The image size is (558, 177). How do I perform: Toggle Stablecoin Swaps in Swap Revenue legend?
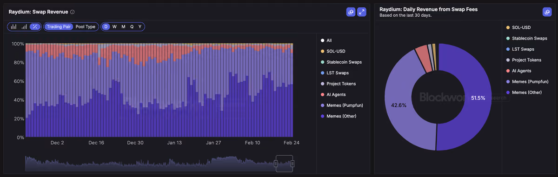(341, 62)
